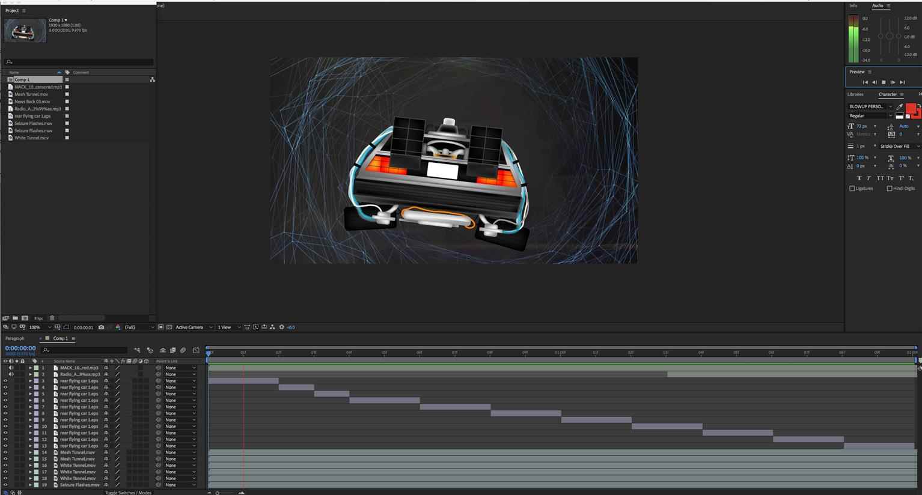Screen dimensions: 922x495
Task: Click the timeline timecode 0:00:00:00
Action: (20, 348)
